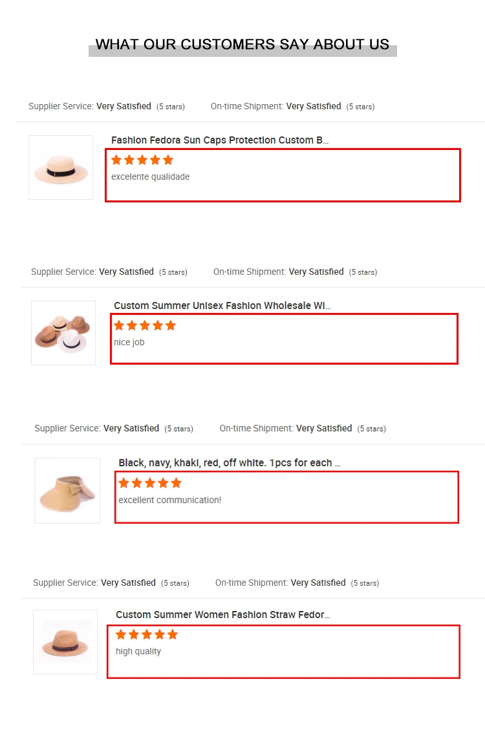485x750 pixels.
Task: Select the 'excellent communication!' review text
Action: (170, 500)
